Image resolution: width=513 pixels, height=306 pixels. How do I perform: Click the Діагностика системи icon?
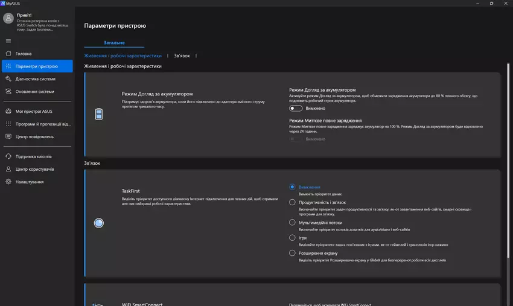click(x=8, y=79)
